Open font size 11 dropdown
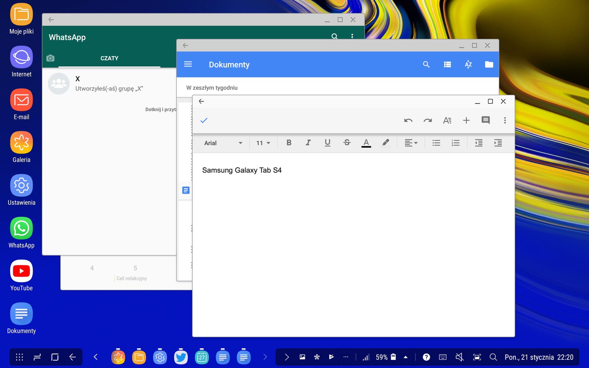 (x=263, y=143)
